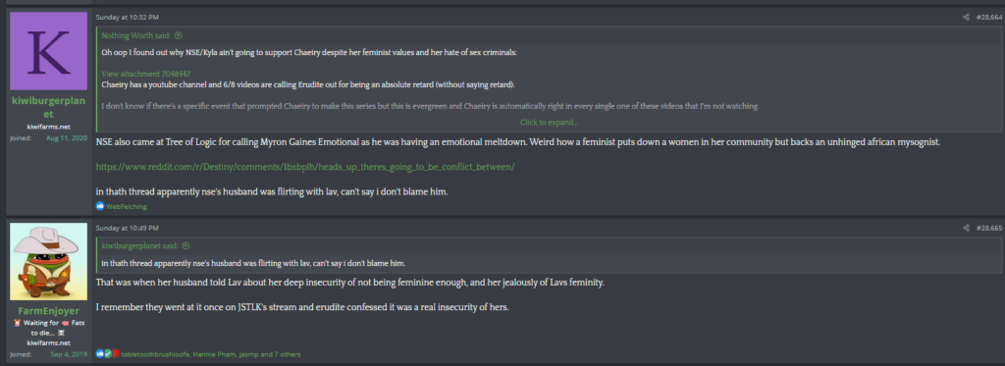Jump to quoted kiwiburgerplanet post via arrow icon
Image resolution: width=1005 pixels, height=366 pixels.
[185, 245]
